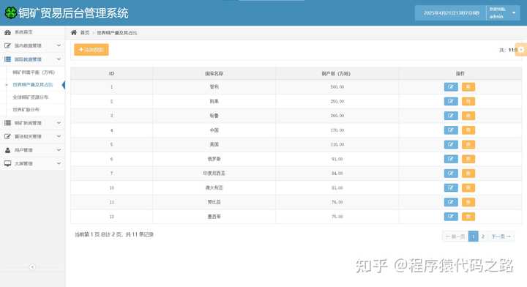This screenshot has height=287, width=527.
Task: Click the edit icon for 中国 row
Action: click(x=451, y=130)
